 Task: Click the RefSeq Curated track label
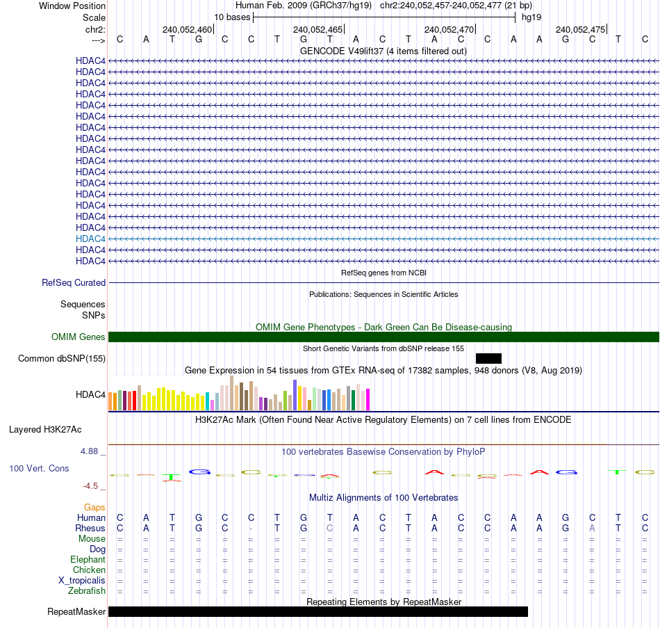(x=74, y=282)
